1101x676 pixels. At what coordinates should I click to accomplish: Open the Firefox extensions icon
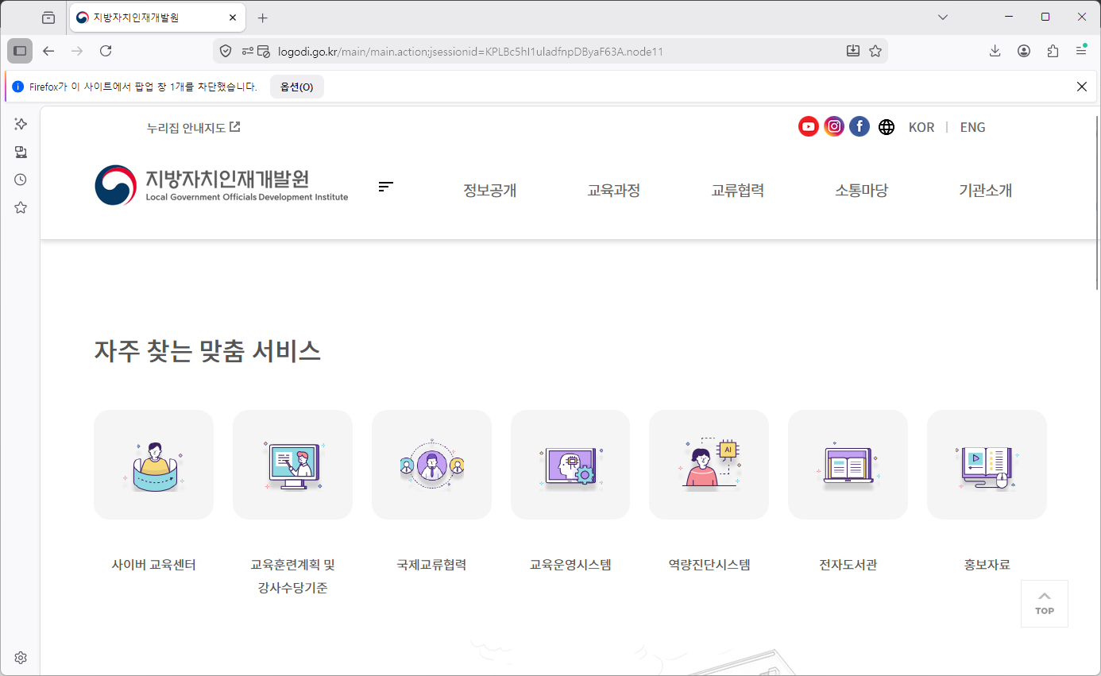pos(1053,51)
